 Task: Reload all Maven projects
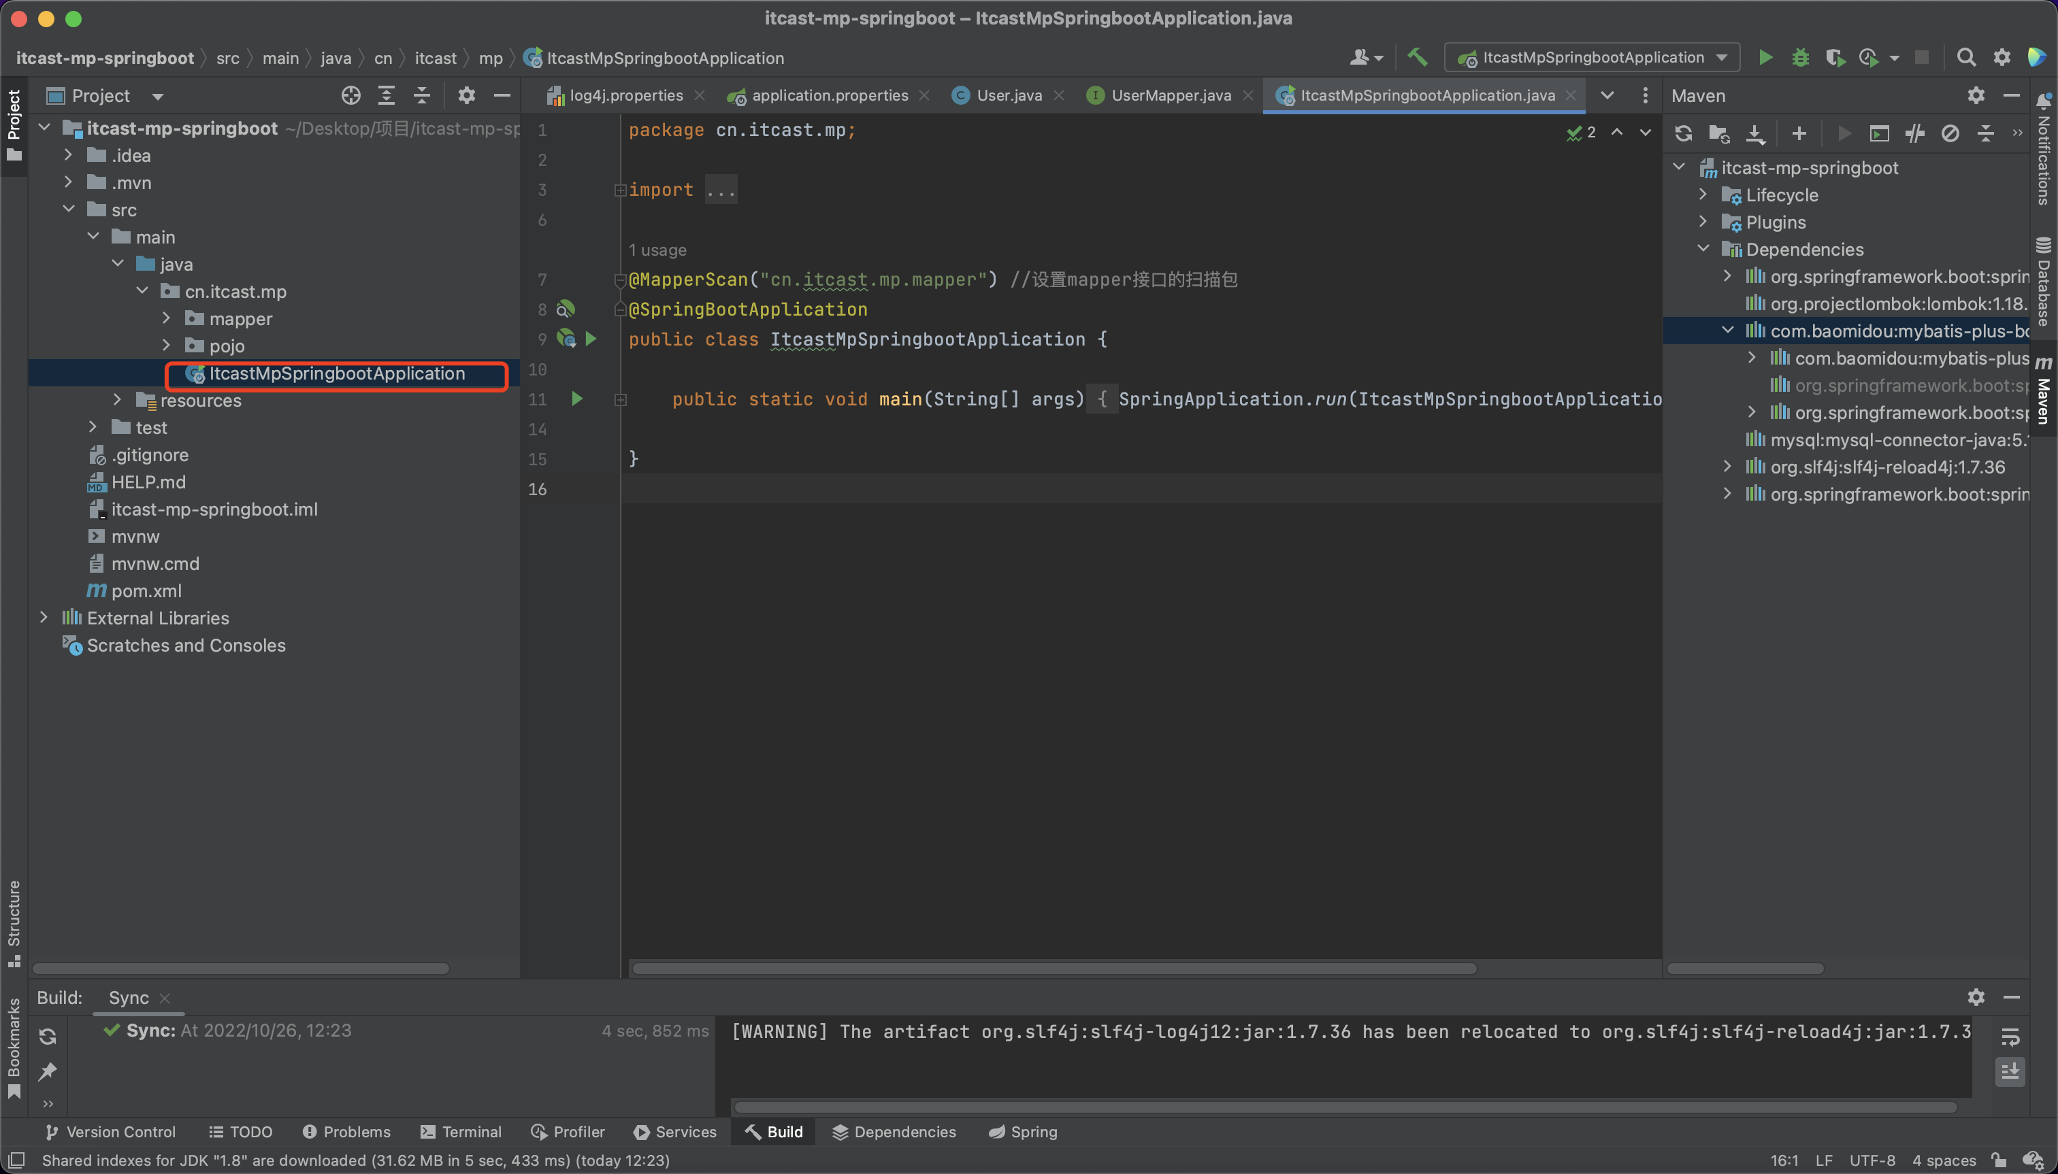point(1683,134)
